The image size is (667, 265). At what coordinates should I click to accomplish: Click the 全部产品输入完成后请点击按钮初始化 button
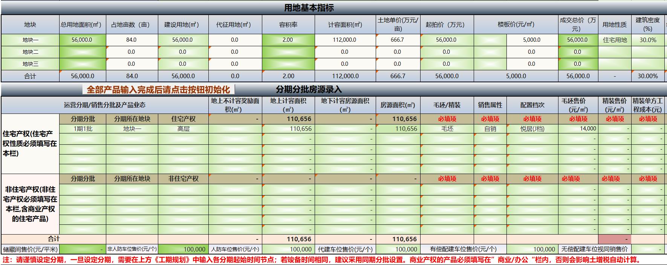click(x=158, y=90)
